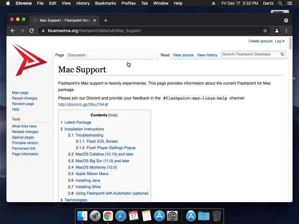Click the eject icon in the menu bar
The image size is (299, 224).
coord(213,3)
